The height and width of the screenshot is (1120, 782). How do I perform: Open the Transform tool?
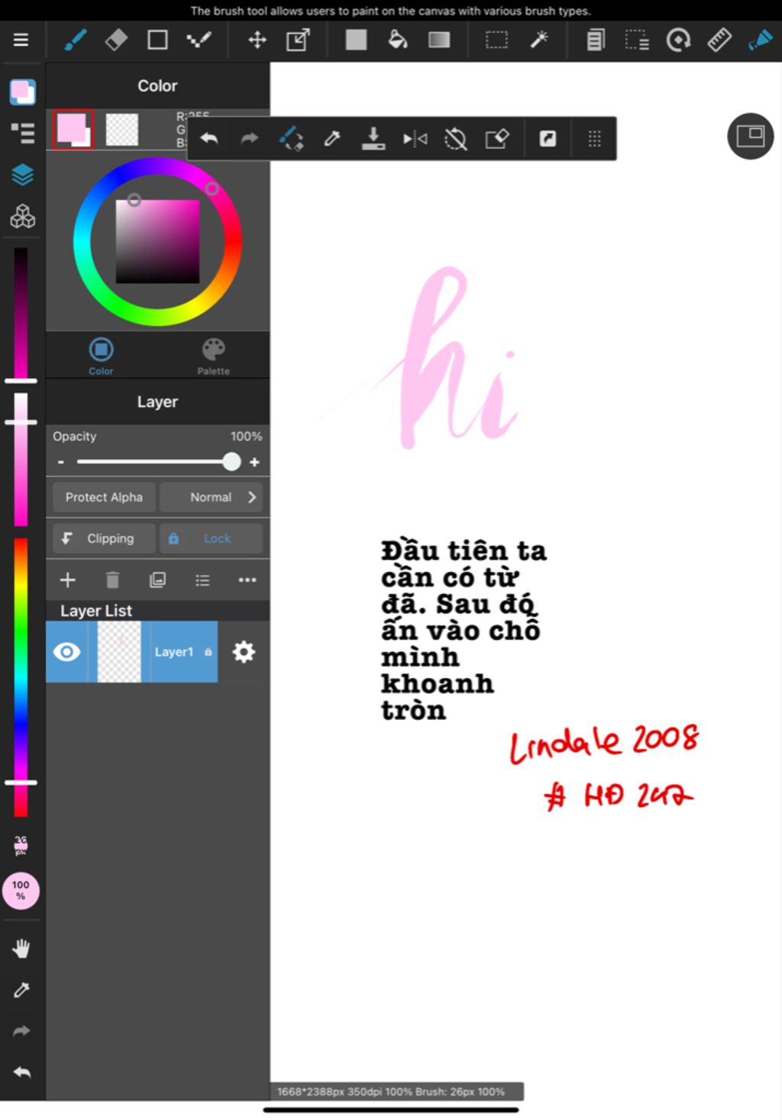pyautogui.click(x=298, y=40)
